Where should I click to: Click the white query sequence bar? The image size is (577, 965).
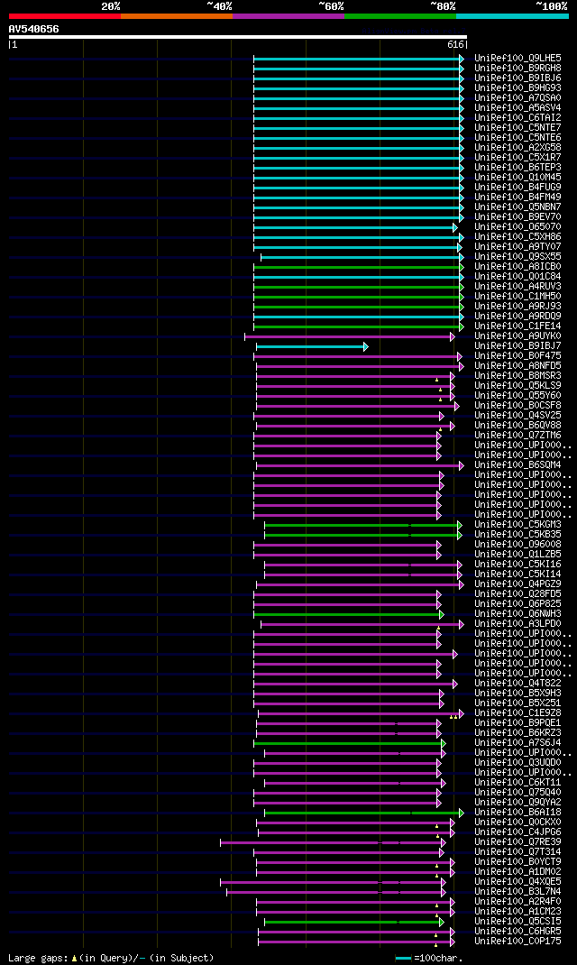click(x=237, y=37)
